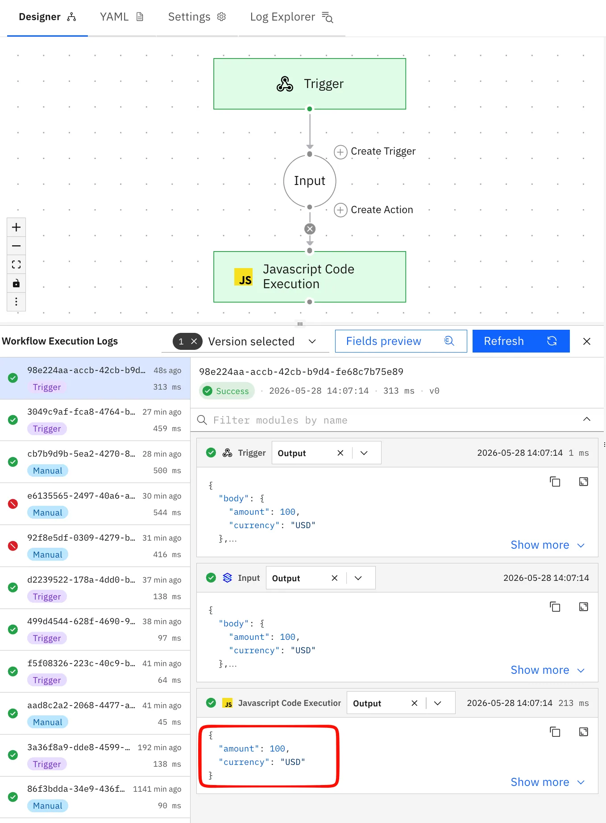The width and height of the screenshot is (606, 823).
Task: Open Input module Output dropdown
Action: click(x=358, y=578)
